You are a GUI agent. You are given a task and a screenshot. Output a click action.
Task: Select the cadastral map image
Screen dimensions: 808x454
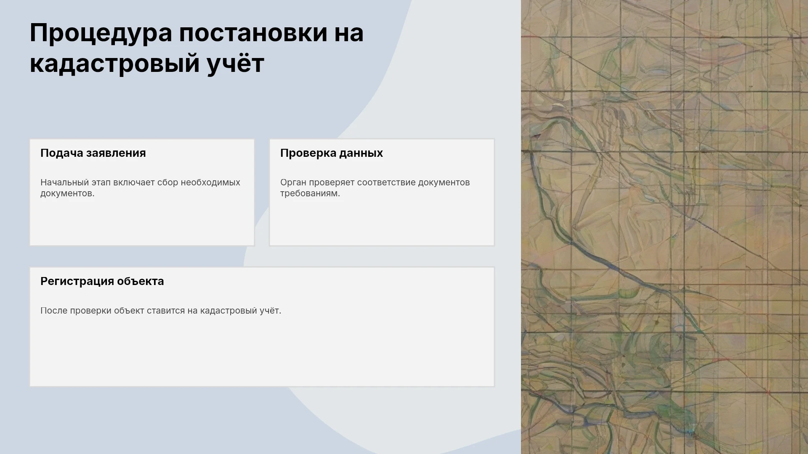(x=664, y=227)
